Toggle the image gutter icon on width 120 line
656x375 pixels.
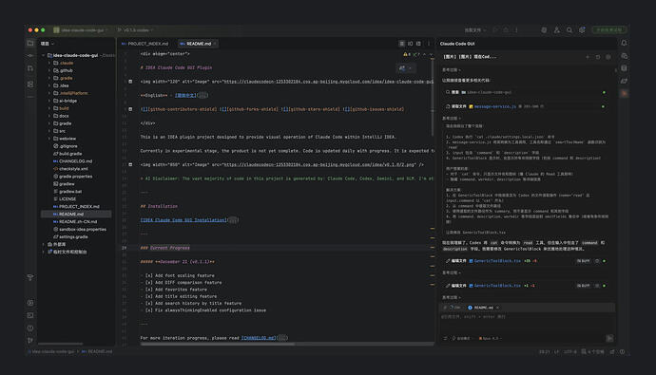click(x=130, y=82)
